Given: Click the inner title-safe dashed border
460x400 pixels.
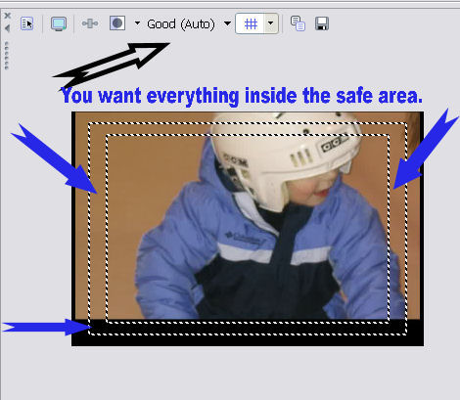Looking at the screenshot, I should pyautogui.click(x=248, y=135).
